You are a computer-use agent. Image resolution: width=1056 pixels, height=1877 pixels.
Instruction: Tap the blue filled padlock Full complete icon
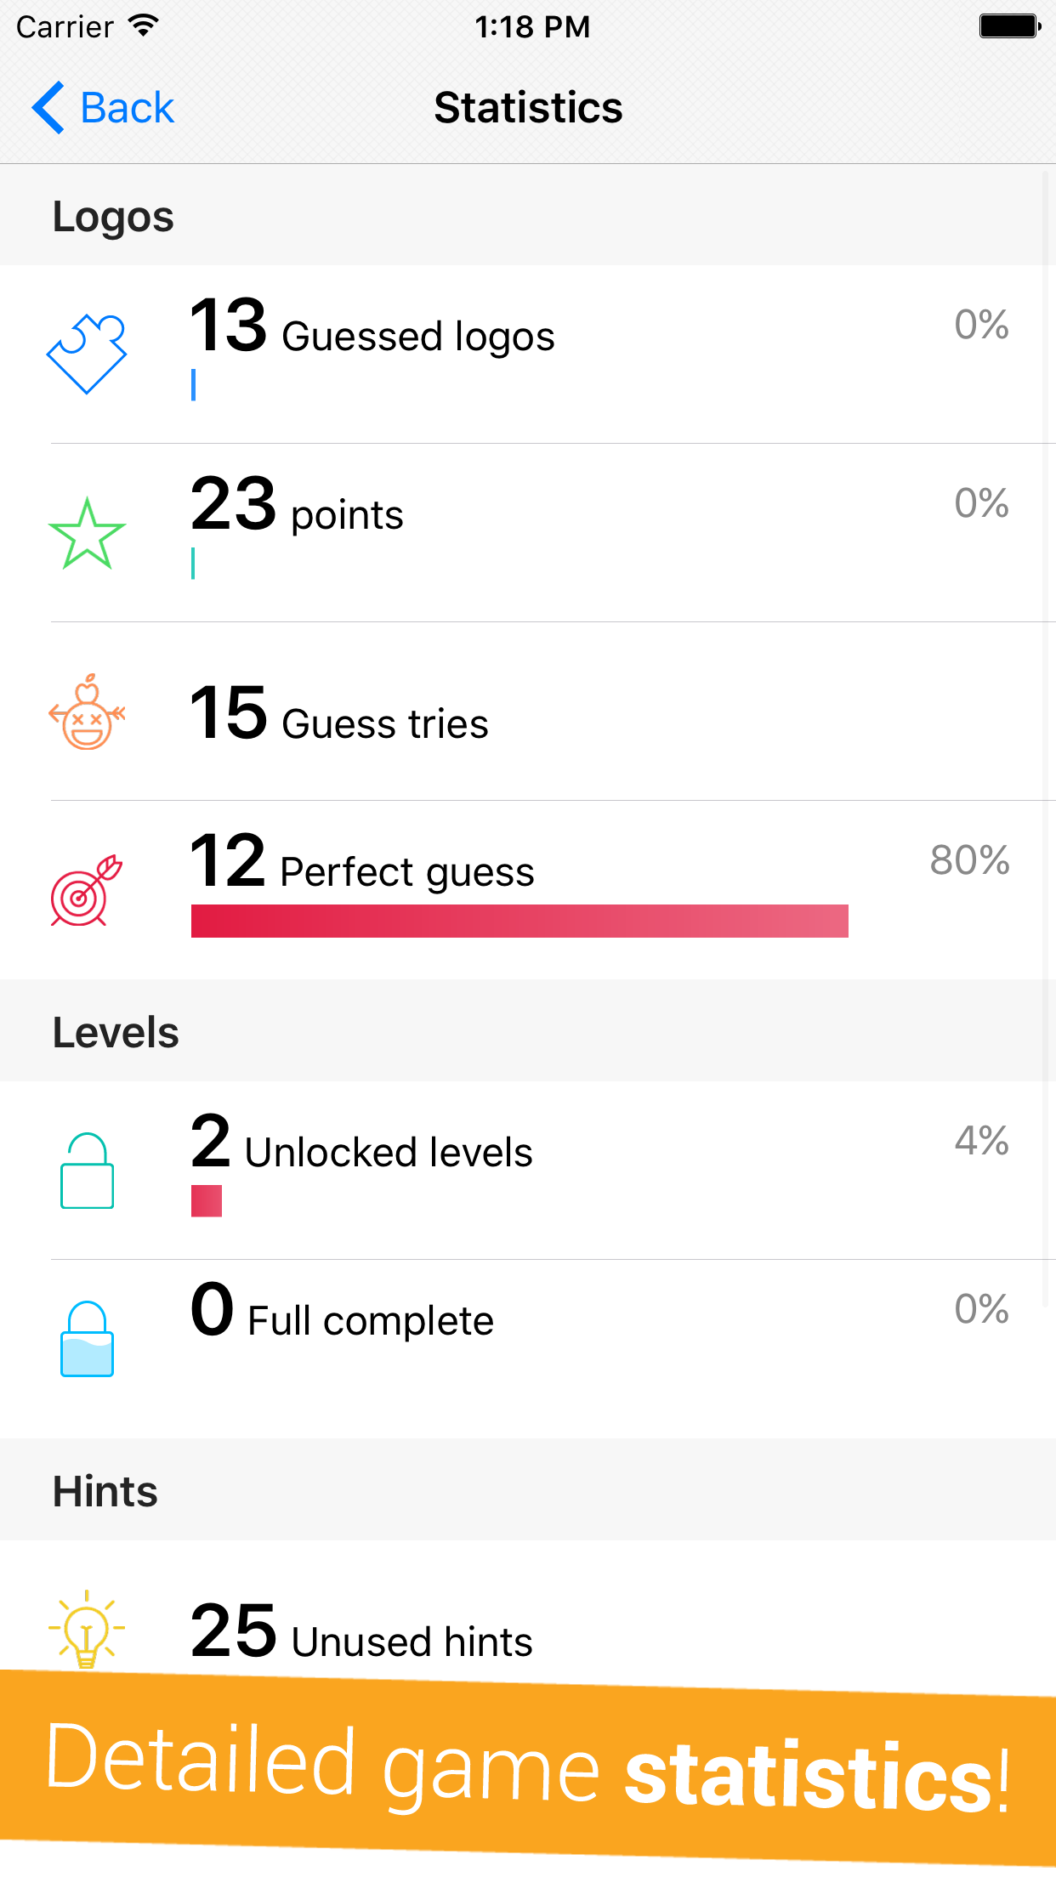coord(87,1339)
